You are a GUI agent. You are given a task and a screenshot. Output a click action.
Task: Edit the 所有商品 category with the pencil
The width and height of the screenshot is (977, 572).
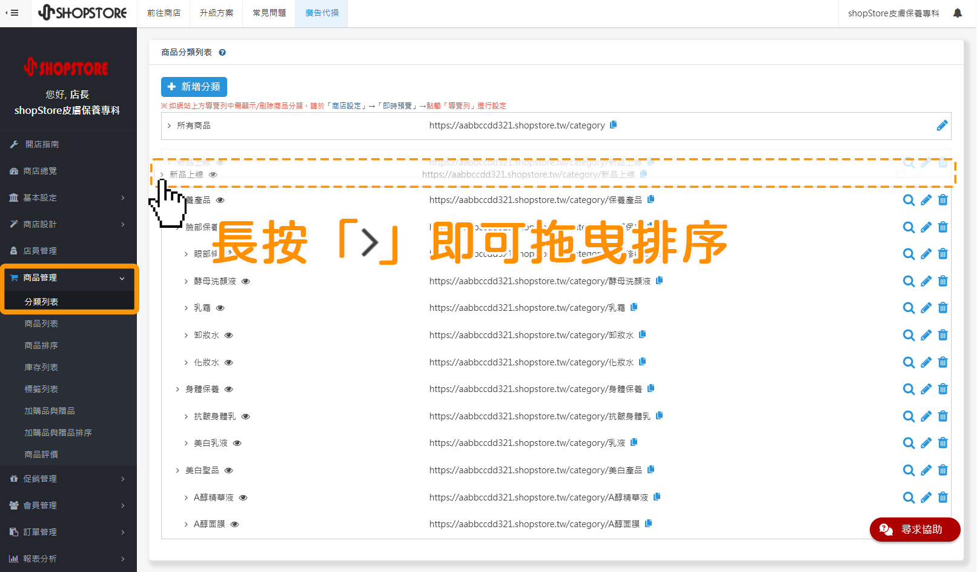(x=942, y=125)
